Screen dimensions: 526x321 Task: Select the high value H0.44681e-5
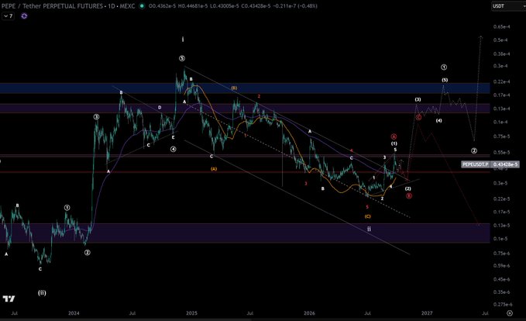tap(192, 6)
